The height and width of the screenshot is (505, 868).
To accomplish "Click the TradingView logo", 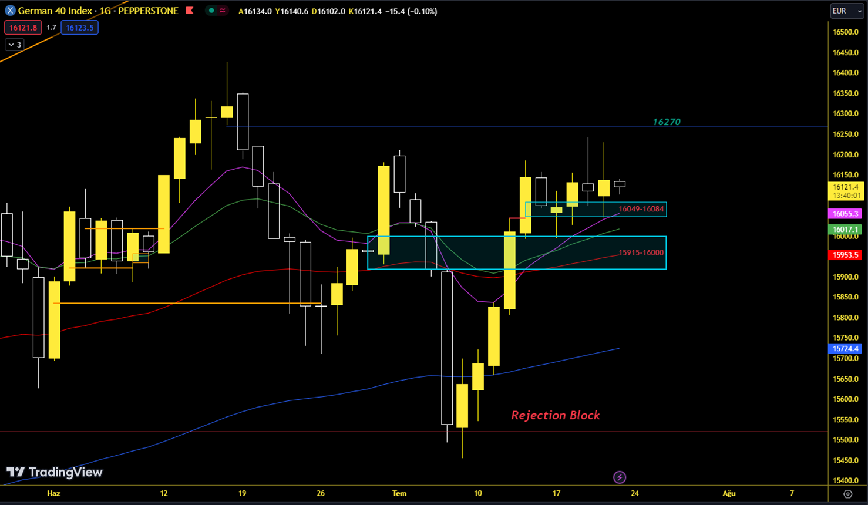I will point(55,472).
